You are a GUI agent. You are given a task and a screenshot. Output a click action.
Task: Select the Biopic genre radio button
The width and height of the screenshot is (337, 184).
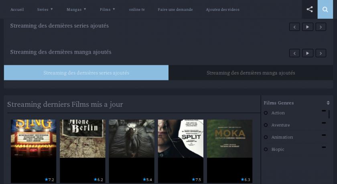(266, 150)
